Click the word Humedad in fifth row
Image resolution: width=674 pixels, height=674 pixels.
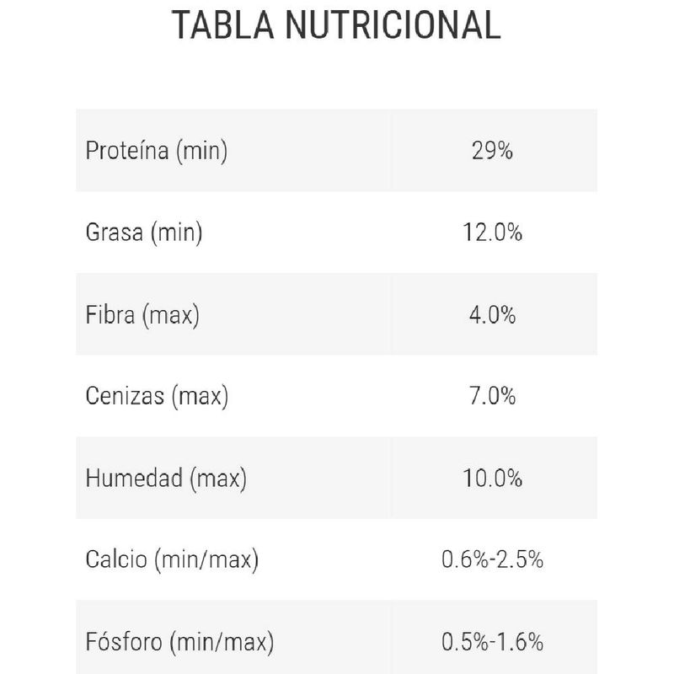click(x=134, y=478)
